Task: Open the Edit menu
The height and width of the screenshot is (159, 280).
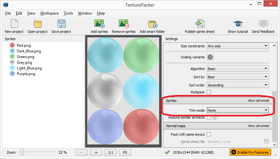Action: pos(19,13)
